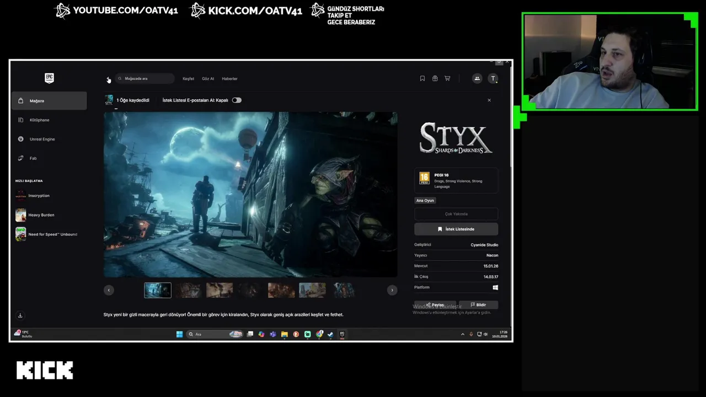Click the İstek Listesinde wishlist button
Viewport: 706px width, 397px height.
[x=456, y=229]
